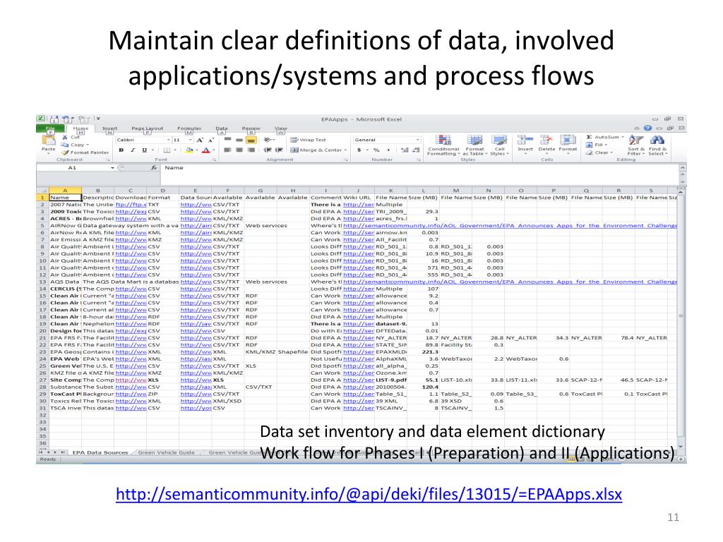The image size is (723, 542).
Task: Open the AIRNow row's semanticommunity wiki link
Action: click(x=510, y=226)
